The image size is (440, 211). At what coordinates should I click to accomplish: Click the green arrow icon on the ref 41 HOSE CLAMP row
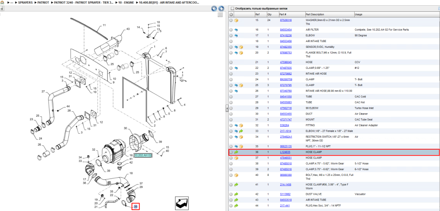pyautogui.click(x=236, y=185)
